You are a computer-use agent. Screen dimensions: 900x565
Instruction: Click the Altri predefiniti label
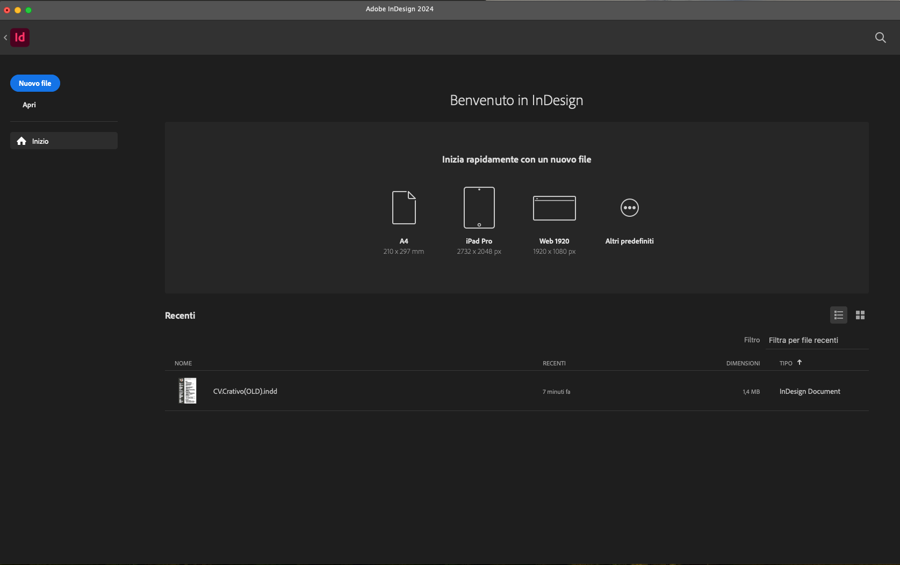(630, 241)
